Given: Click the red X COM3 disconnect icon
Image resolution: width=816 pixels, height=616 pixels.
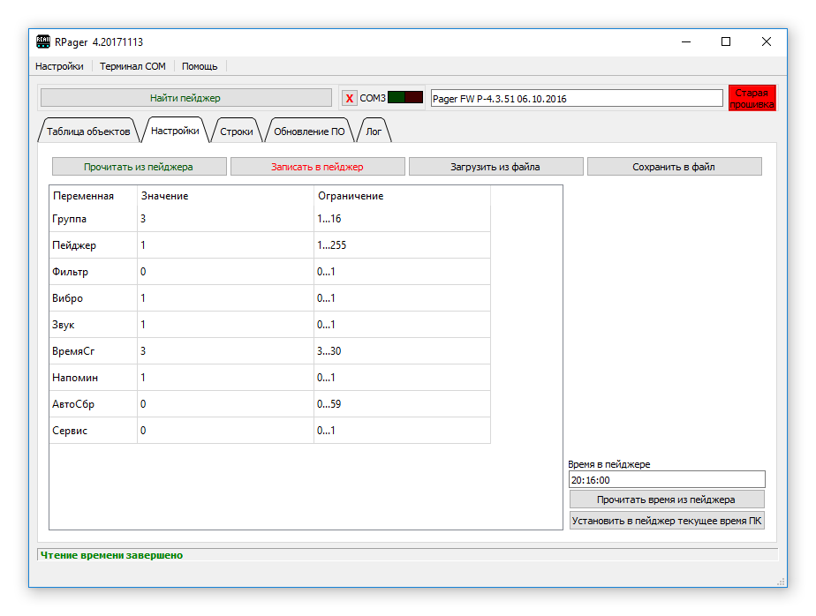Looking at the screenshot, I should point(350,98).
